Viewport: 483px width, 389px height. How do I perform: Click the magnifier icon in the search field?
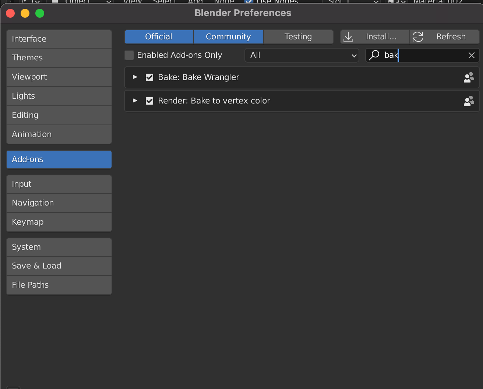pos(374,55)
